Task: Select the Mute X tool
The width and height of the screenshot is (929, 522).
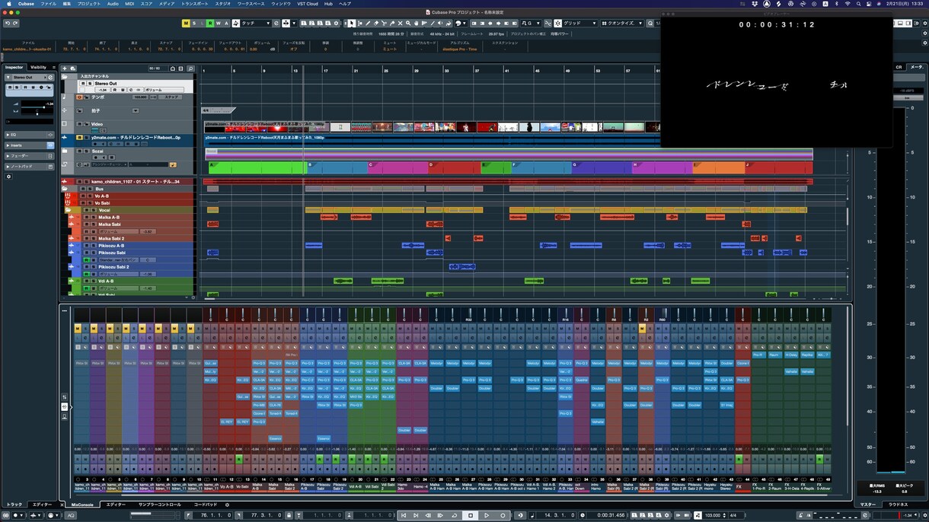Action: click(x=401, y=24)
